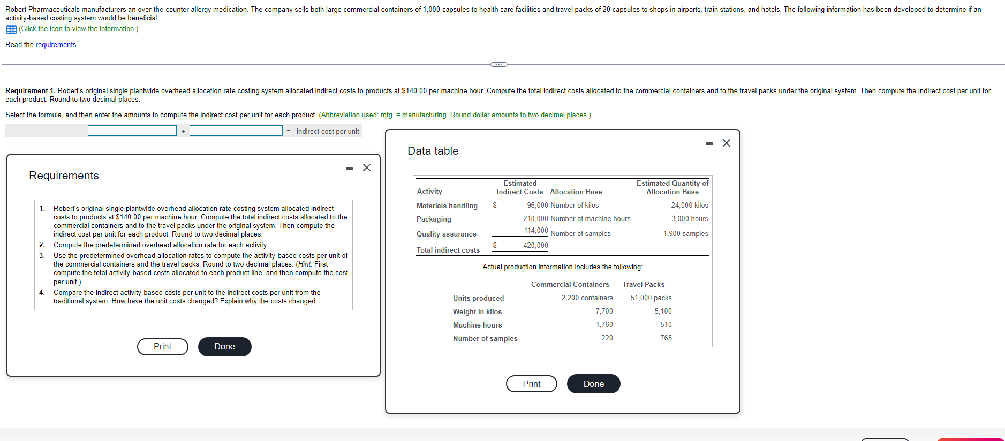The height and width of the screenshot is (441, 1005).
Task: Click requirement 4 comparing unit costs
Action: tap(187, 297)
